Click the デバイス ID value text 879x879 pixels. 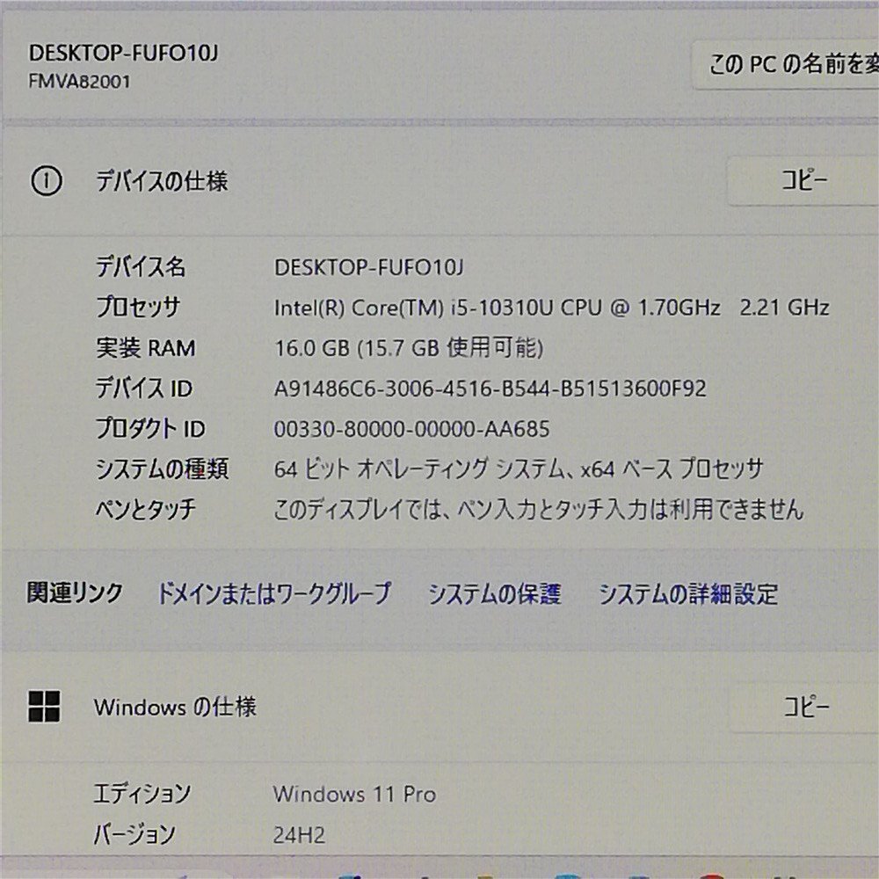click(x=490, y=388)
